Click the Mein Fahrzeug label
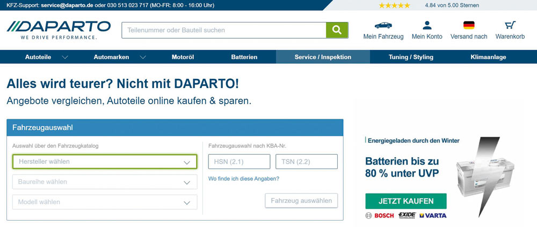 tap(383, 36)
